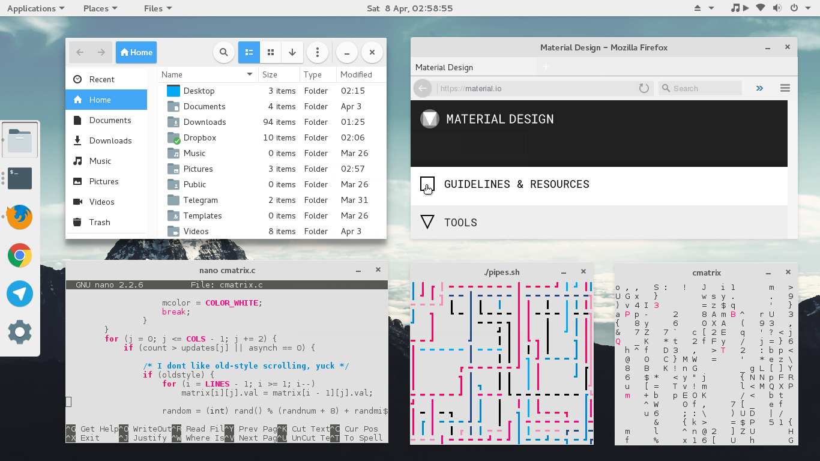Select the Material Design tab in Firefox
Viewport: 820px width, 461px height.
click(x=473, y=67)
